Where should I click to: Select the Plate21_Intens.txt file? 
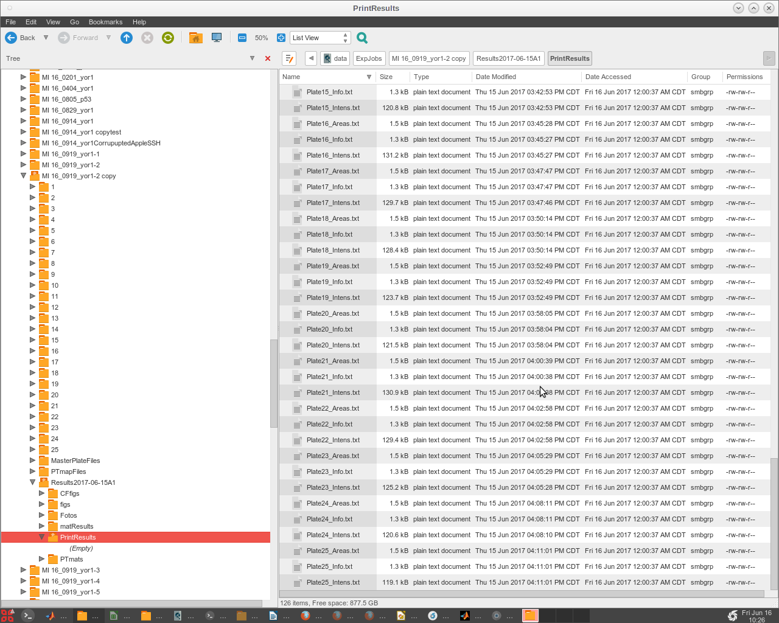[333, 392]
